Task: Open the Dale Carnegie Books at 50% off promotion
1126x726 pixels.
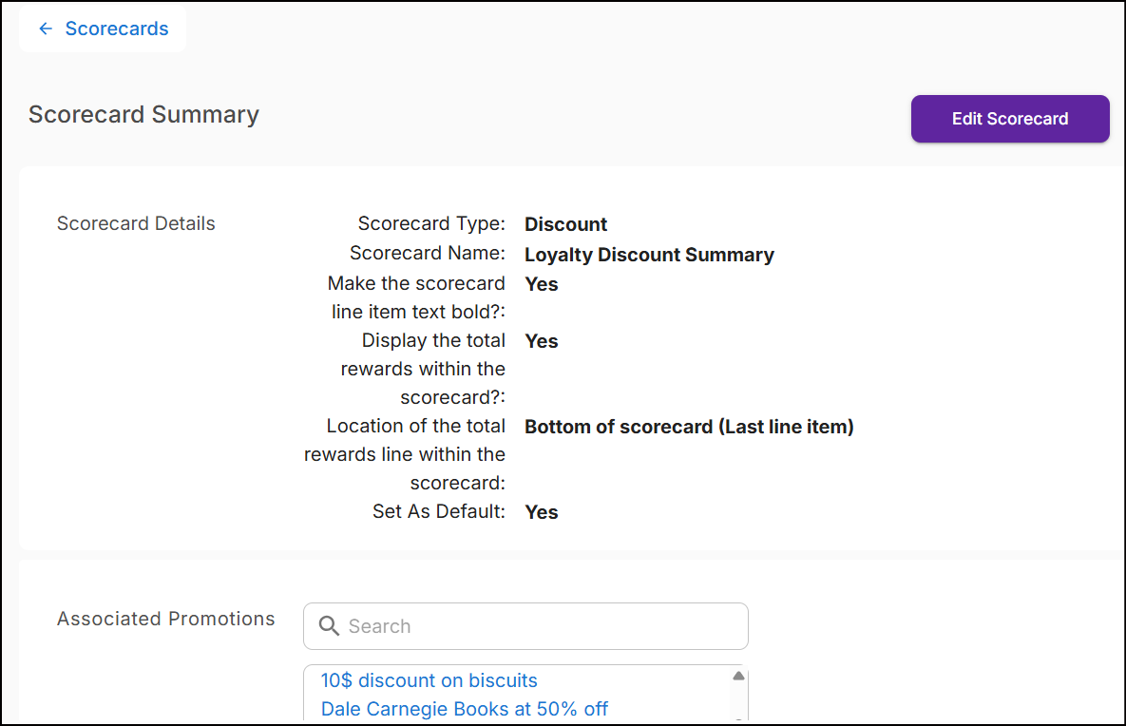Action: pos(464,709)
